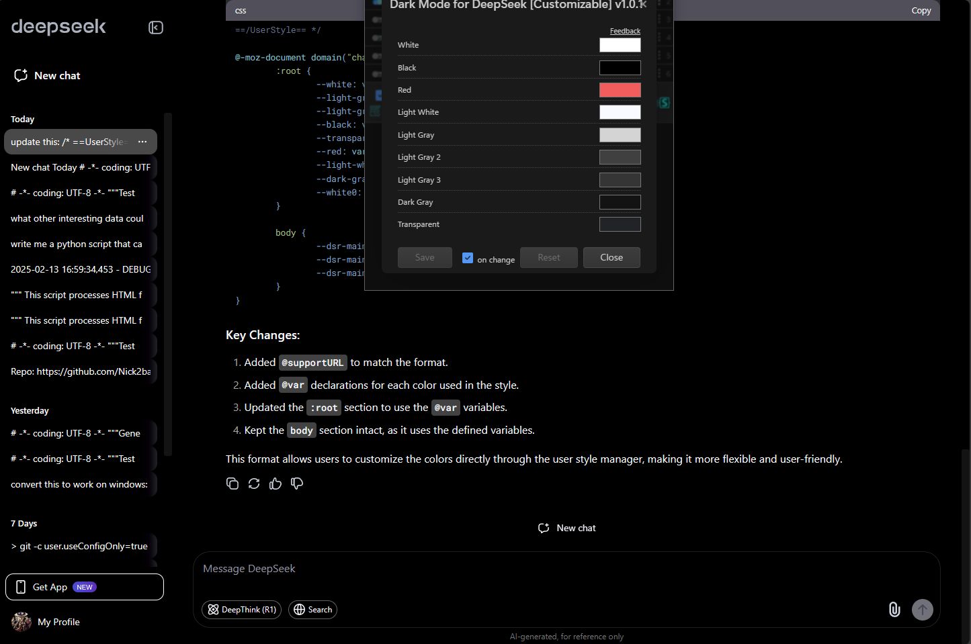Toggle Search mode on
The width and height of the screenshot is (971, 644).
click(x=312, y=610)
